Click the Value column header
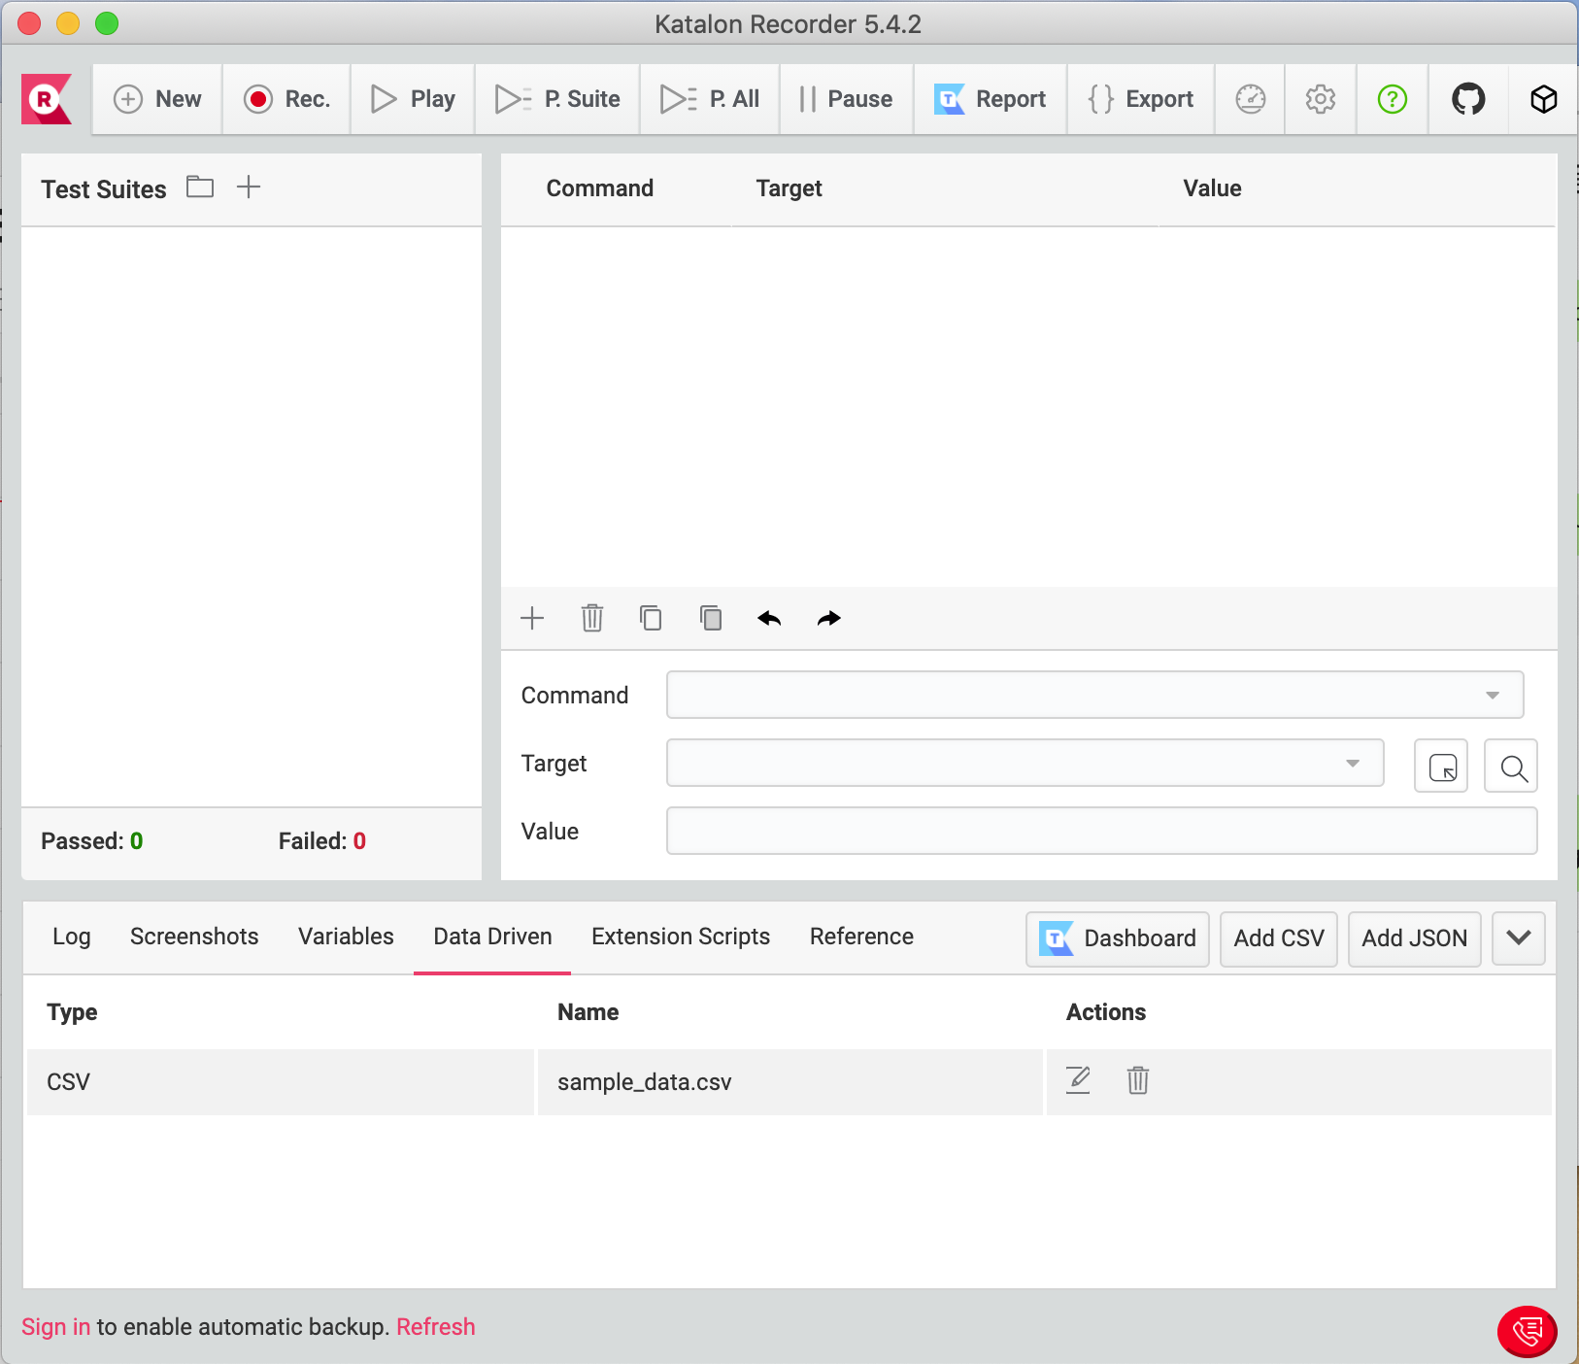1579x1364 pixels. [1212, 188]
